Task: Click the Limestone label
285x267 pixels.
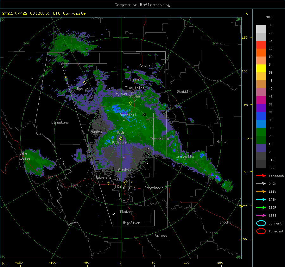Action: pyautogui.click(x=60, y=123)
